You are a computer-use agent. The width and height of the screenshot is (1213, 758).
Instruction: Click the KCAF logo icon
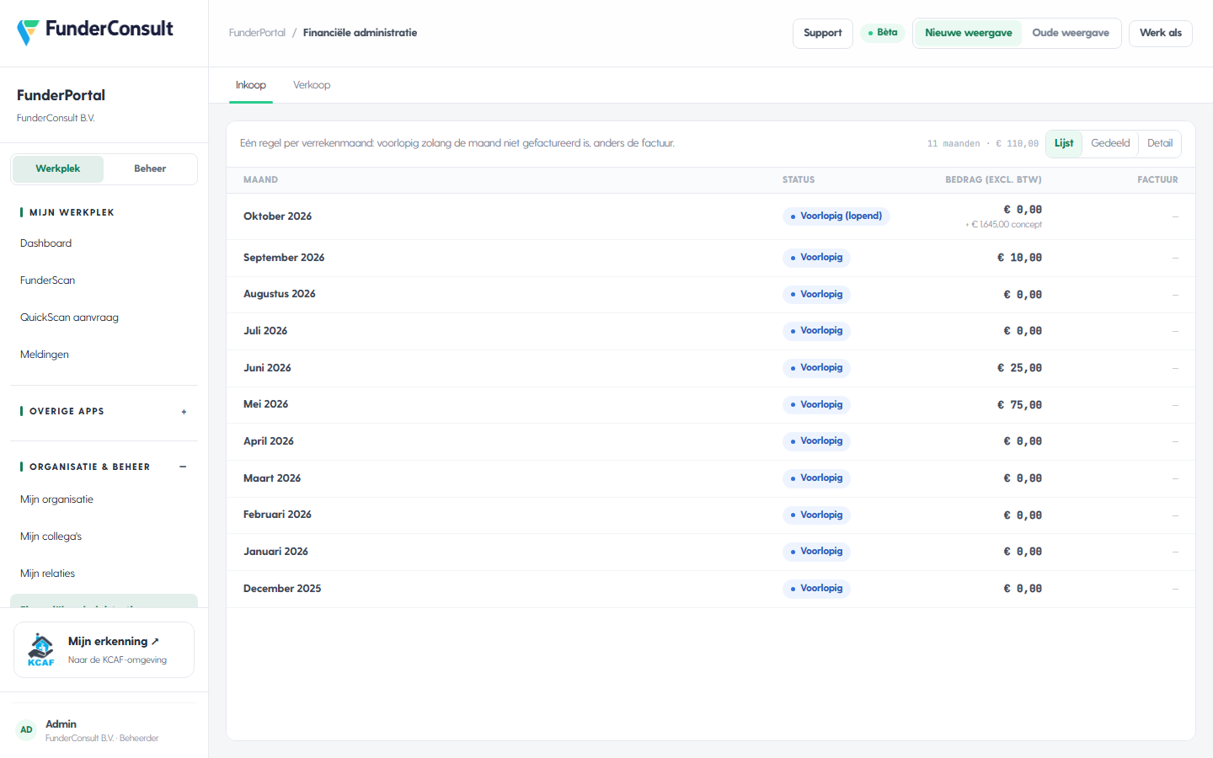click(x=40, y=649)
